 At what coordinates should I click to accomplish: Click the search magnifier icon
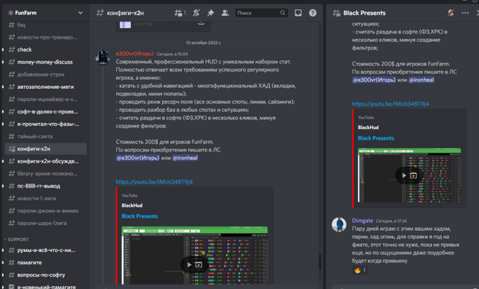283,13
